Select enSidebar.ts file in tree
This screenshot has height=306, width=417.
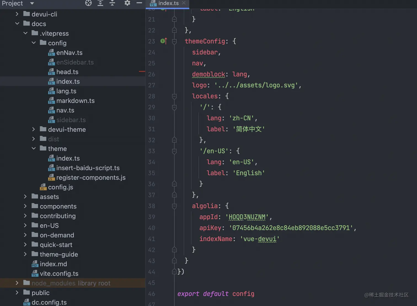pos(75,62)
